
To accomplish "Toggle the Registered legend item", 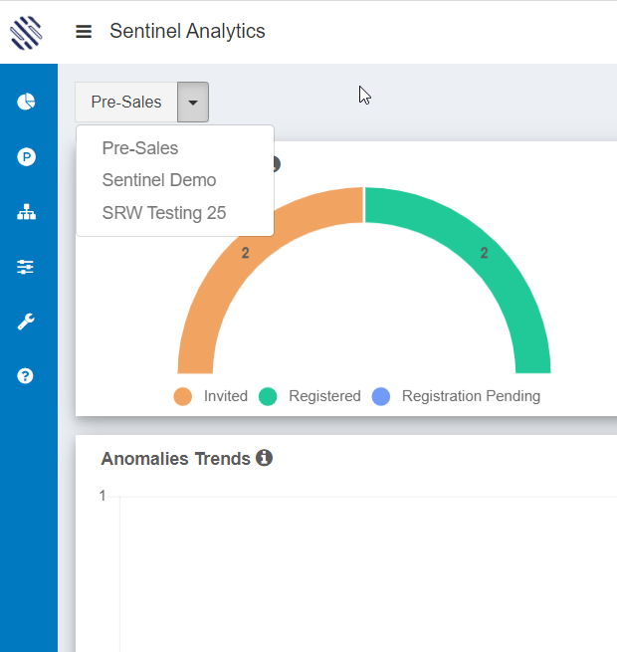I will (309, 396).
